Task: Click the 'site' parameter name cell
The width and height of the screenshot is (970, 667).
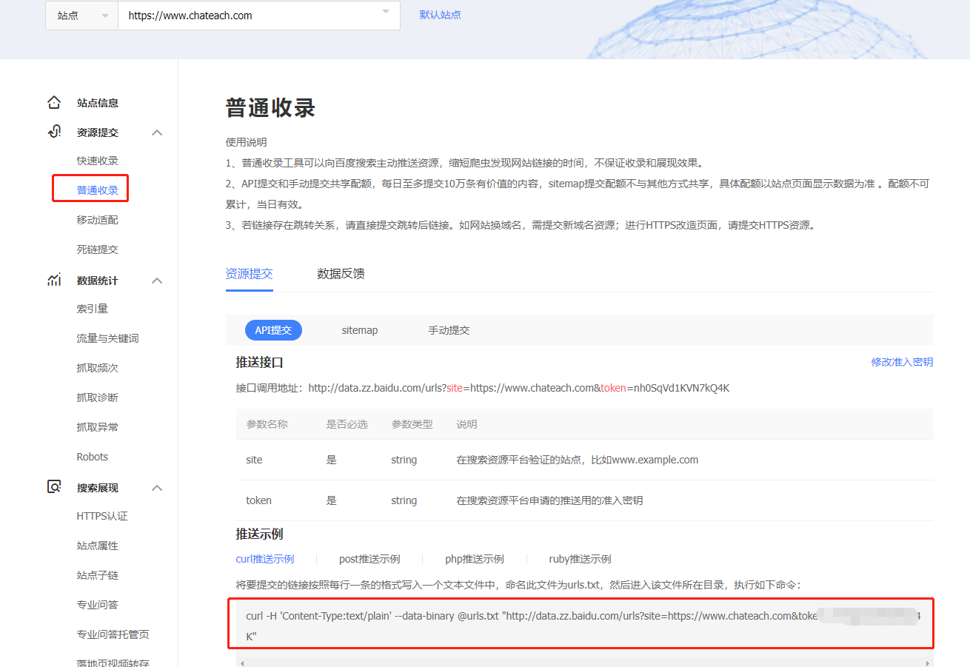Action: pyautogui.click(x=254, y=460)
